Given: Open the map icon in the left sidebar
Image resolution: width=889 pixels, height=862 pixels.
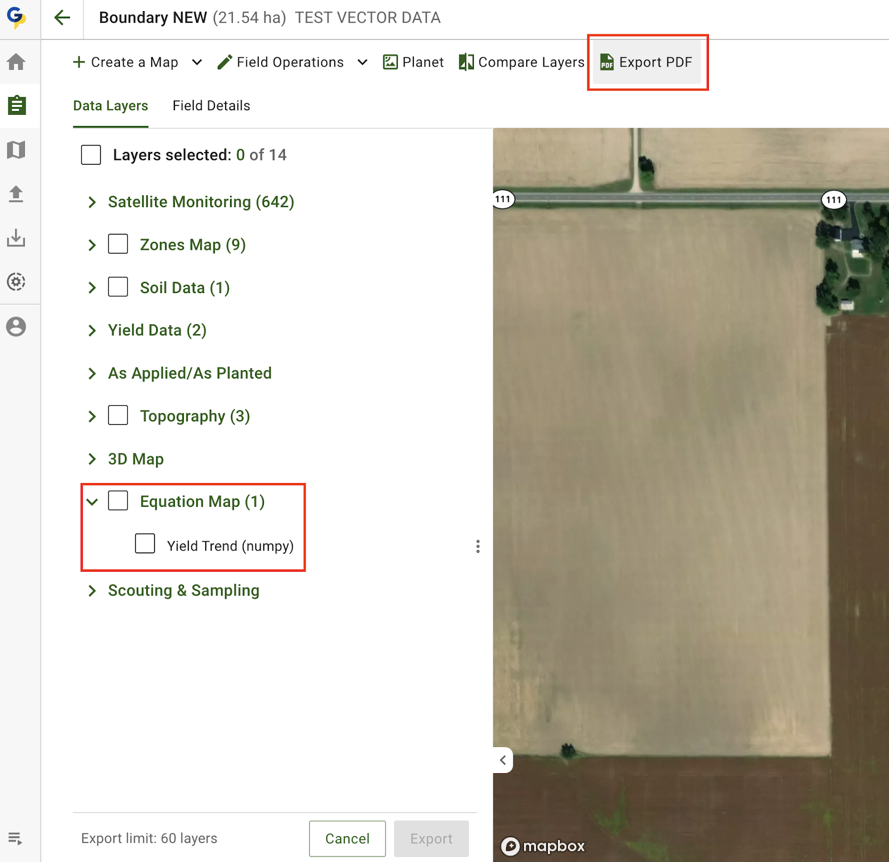Looking at the screenshot, I should point(16,149).
